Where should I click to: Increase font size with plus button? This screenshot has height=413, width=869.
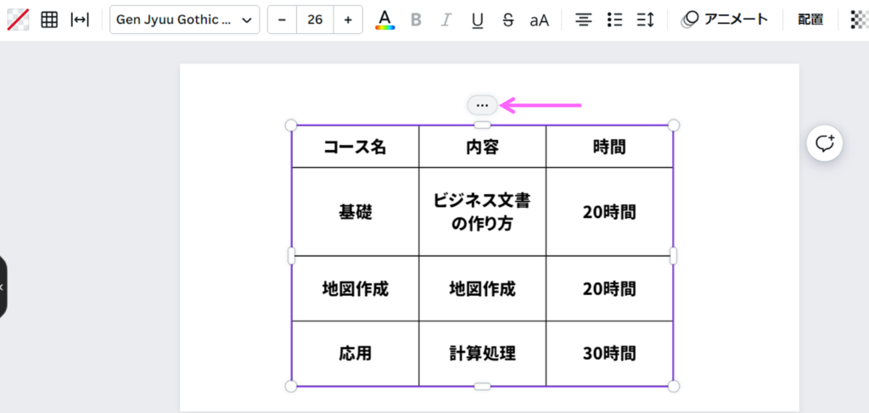pos(348,20)
